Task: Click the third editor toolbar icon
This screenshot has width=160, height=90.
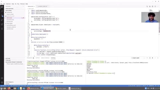Action: pyautogui.click(x=152, y=6)
